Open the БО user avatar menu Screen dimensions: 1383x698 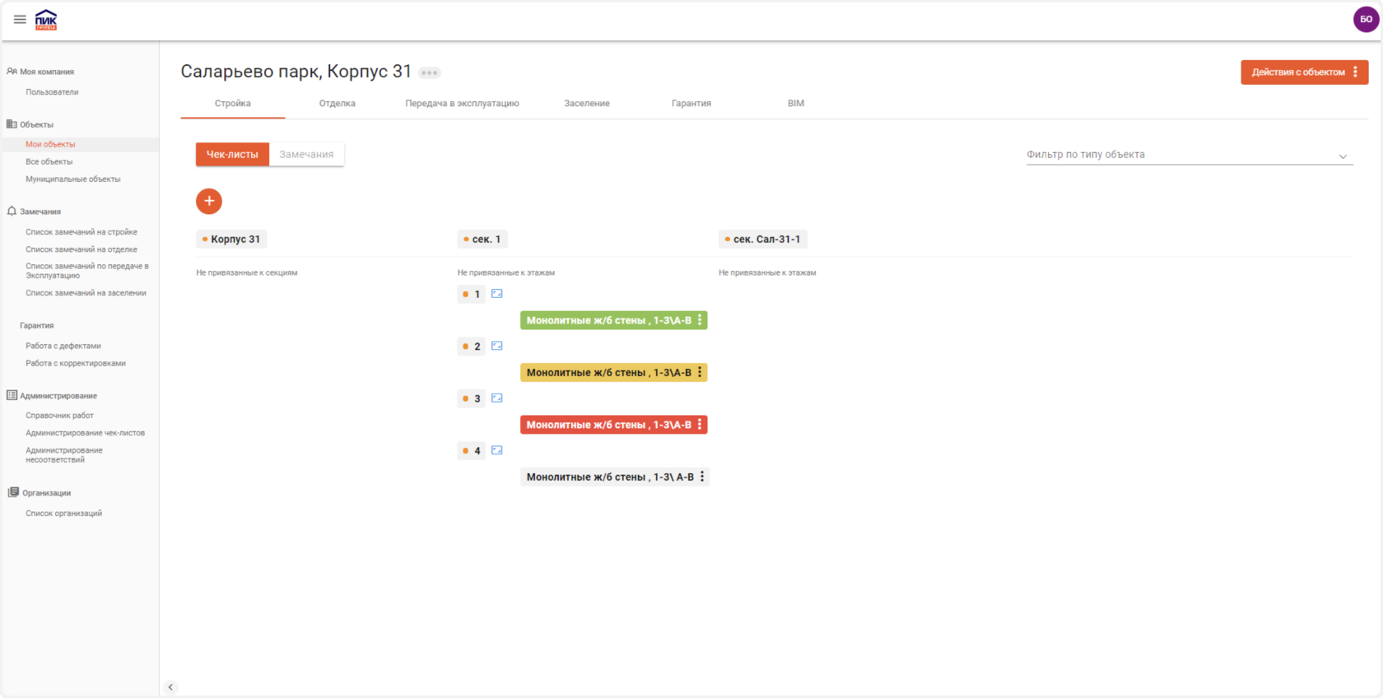point(1366,19)
